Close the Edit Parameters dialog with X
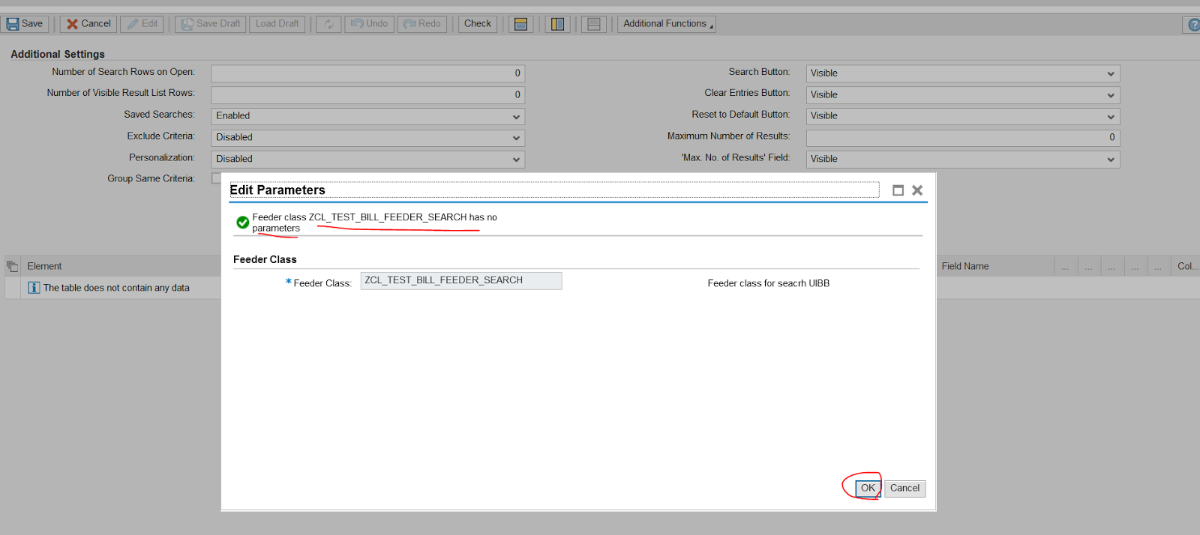The width and height of the screenshot is (1200, 535). [x=917, y=190]
